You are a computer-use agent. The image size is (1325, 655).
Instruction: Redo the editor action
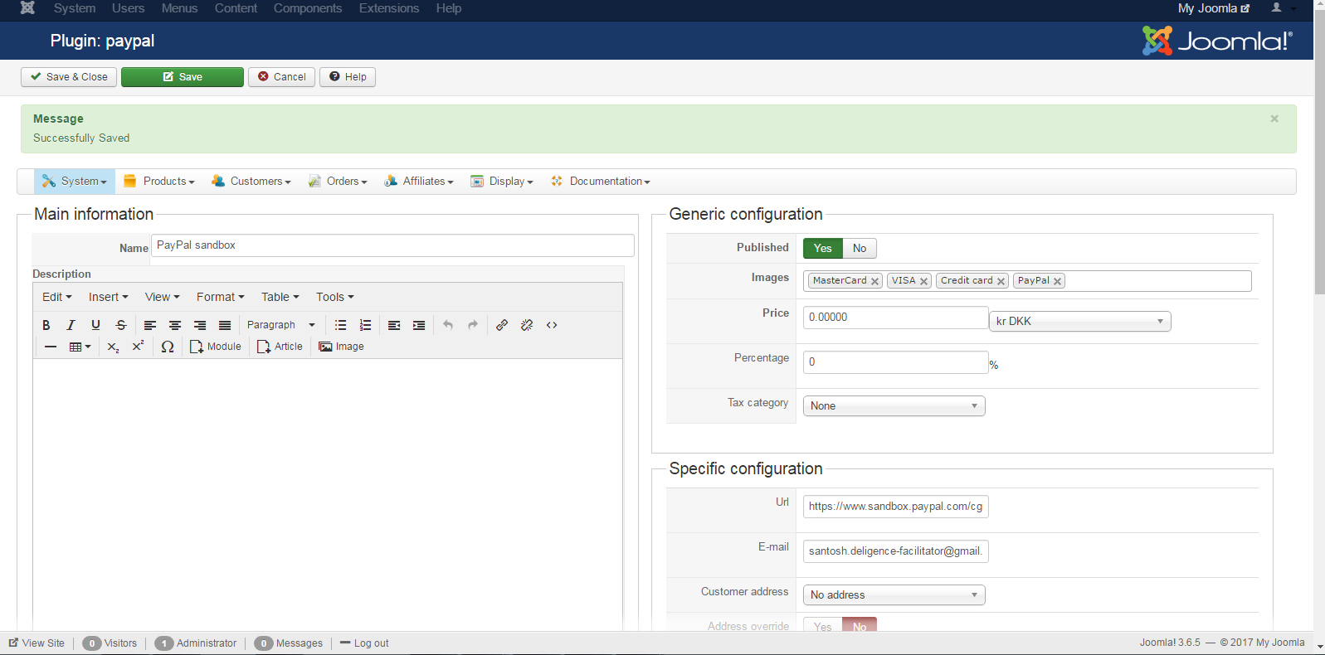pyautogui.click(x=473, y=325)
